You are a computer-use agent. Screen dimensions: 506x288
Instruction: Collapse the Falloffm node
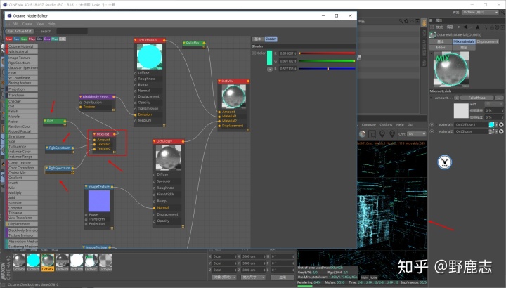pos(184,43)
